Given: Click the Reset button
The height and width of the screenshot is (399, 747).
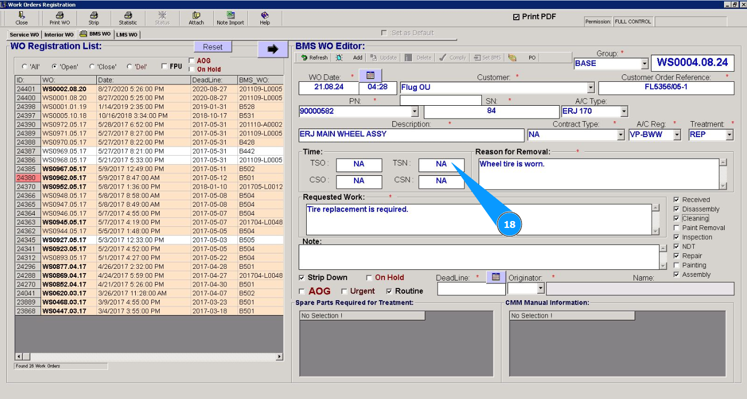Looking at the screenshot, I should point(212,47).
